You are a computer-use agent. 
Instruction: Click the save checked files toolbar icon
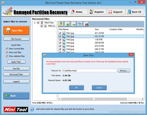(x=86, y=24)
